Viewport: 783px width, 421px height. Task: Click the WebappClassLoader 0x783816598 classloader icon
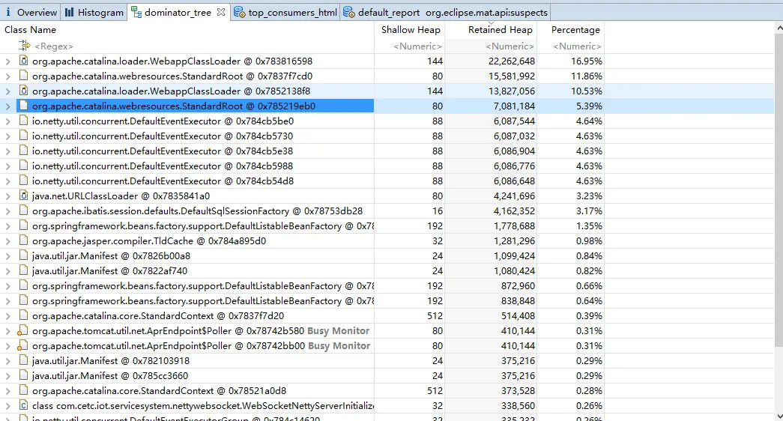[x=23, y=61]
